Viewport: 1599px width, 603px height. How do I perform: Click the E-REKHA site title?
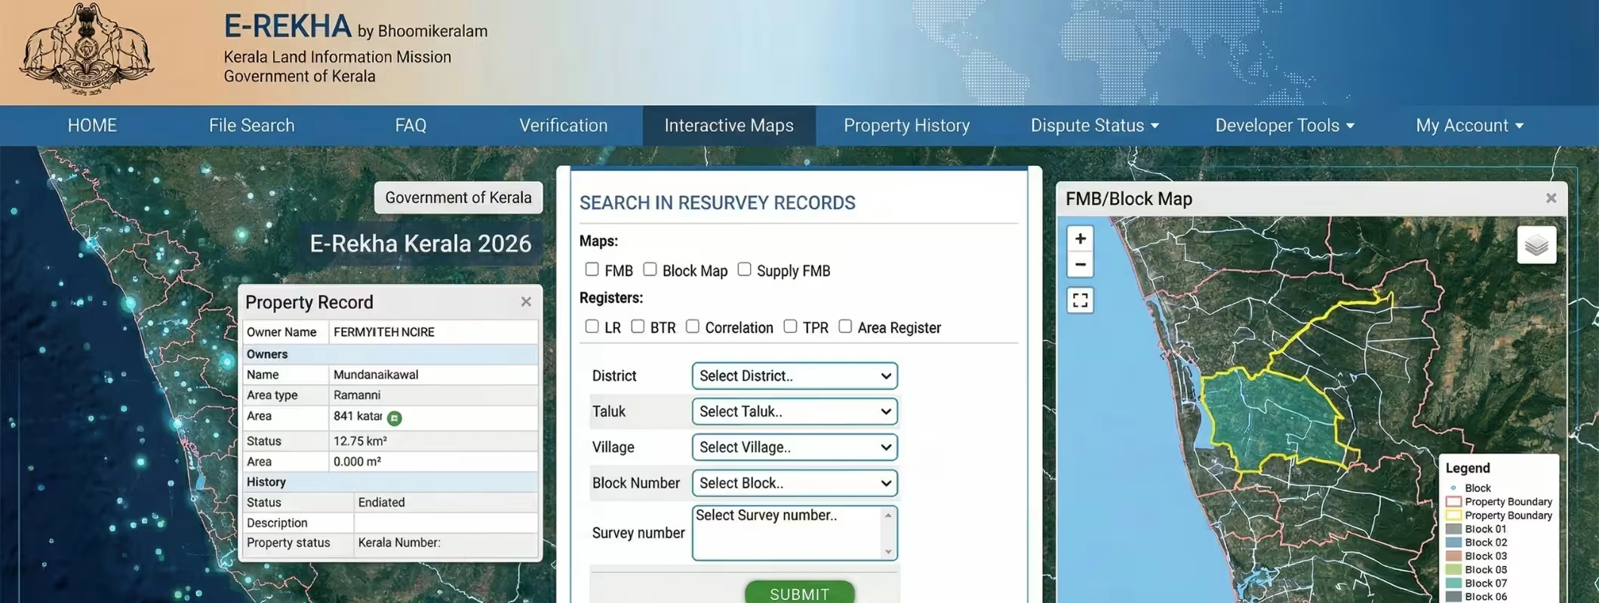288,26
